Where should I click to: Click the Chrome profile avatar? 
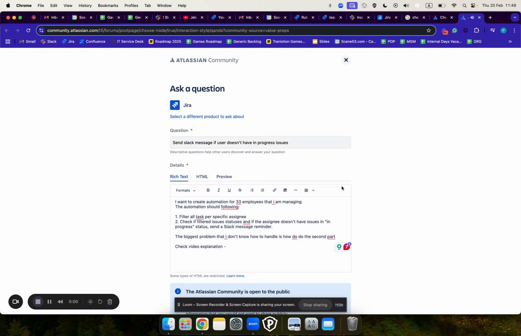click(x=503, y=30)
